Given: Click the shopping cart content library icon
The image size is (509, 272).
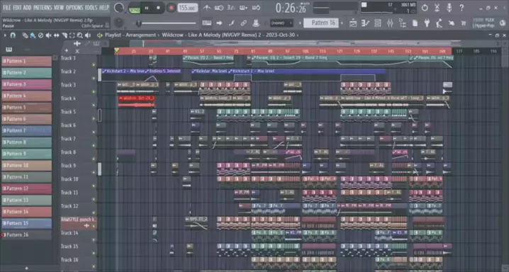Looking at the screenshot, I should [463, 23].
